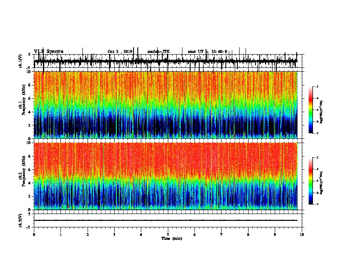Click the "-5" tick of the ch.3(V) axis
Image resolution: width=340 pixels, height=263 pixels.
click(29, 227)
